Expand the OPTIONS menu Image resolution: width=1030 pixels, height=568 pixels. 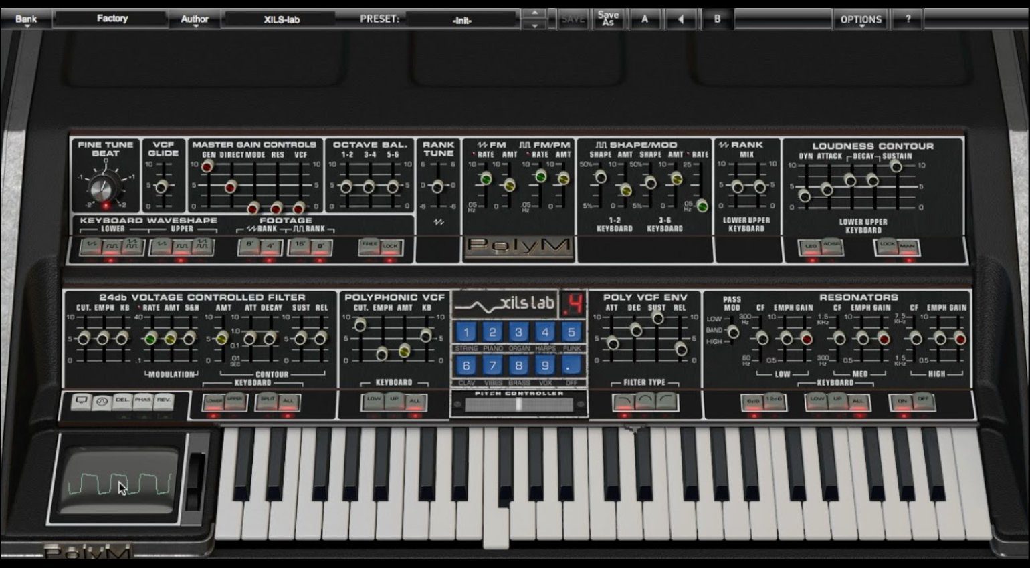[x=861, y=19]
